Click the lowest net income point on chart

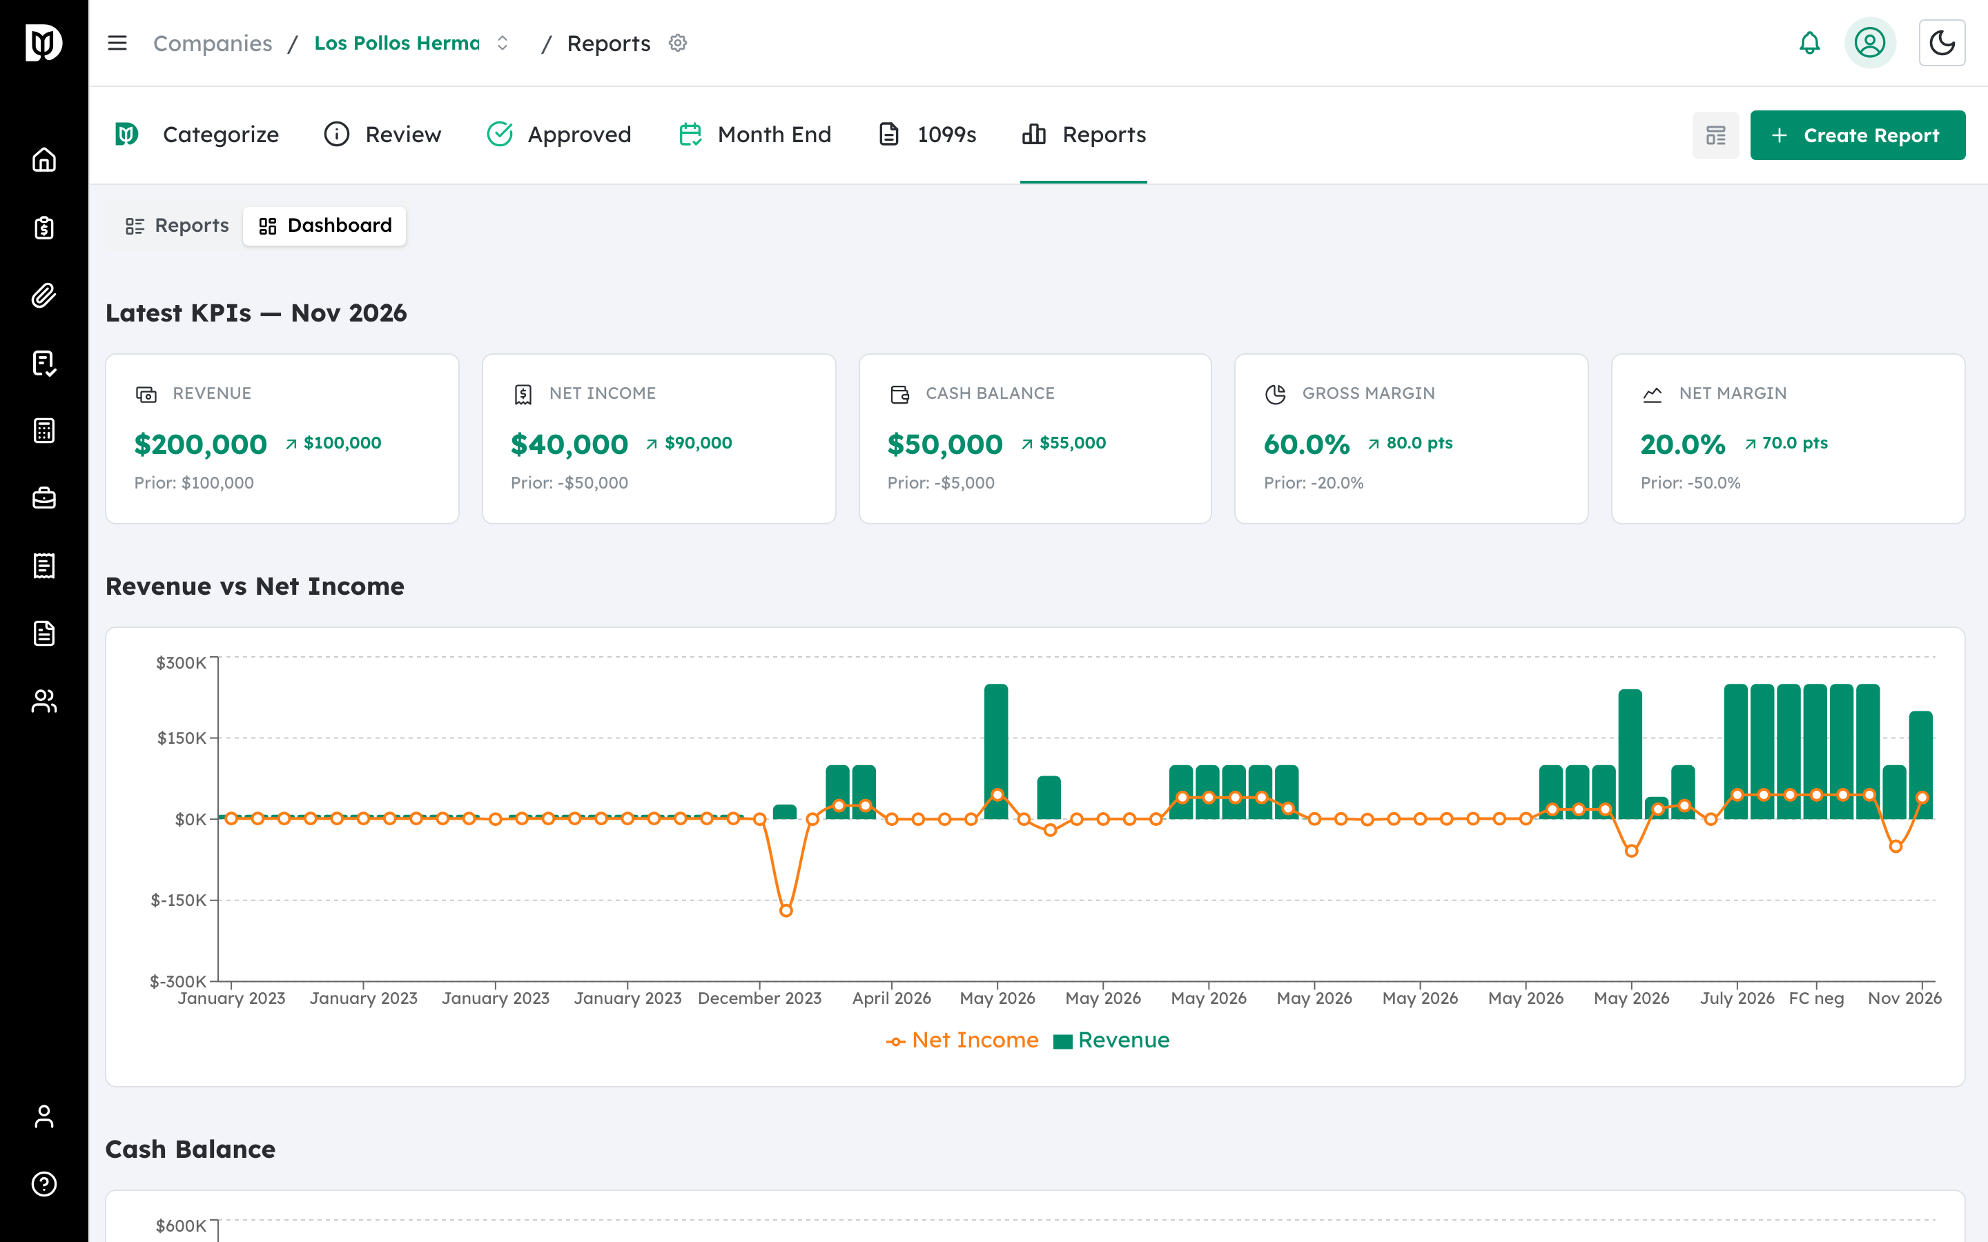(786, 910)
